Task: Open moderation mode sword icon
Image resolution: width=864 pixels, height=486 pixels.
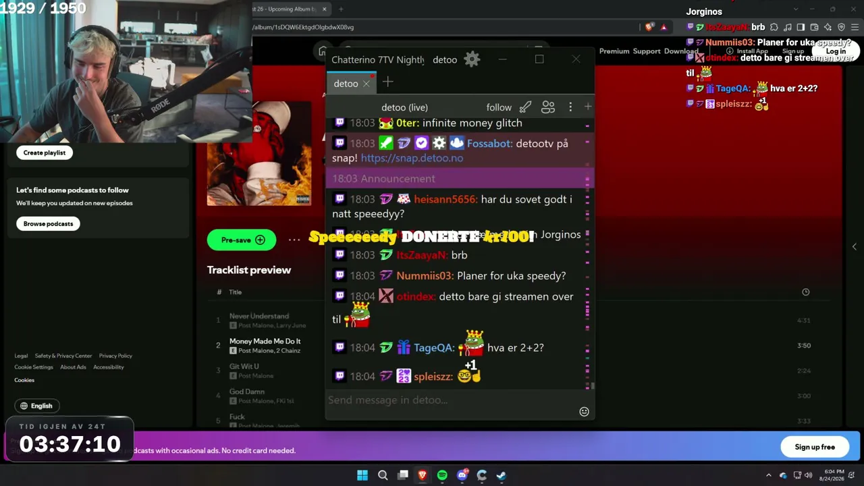Action: [x=525, y=107]
